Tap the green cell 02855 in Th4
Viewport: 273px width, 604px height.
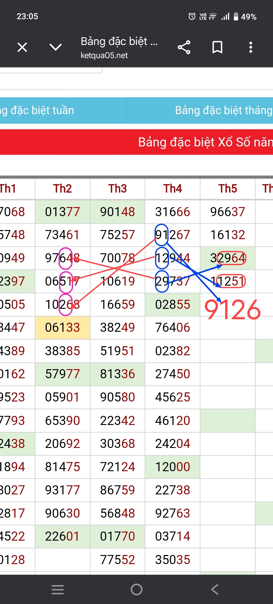point(173,305)
